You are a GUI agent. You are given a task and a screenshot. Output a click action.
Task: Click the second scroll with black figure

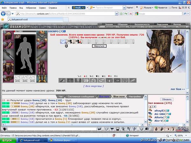coord(71,41)
